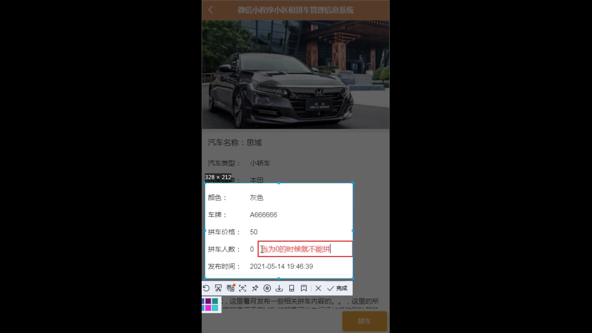The height and width of the screenshot is (333, 592).
Task: Save the screenshot with the download icon
Action: click(x=279, y=288)
